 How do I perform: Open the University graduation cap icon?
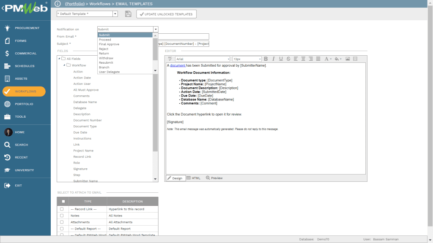8,170
